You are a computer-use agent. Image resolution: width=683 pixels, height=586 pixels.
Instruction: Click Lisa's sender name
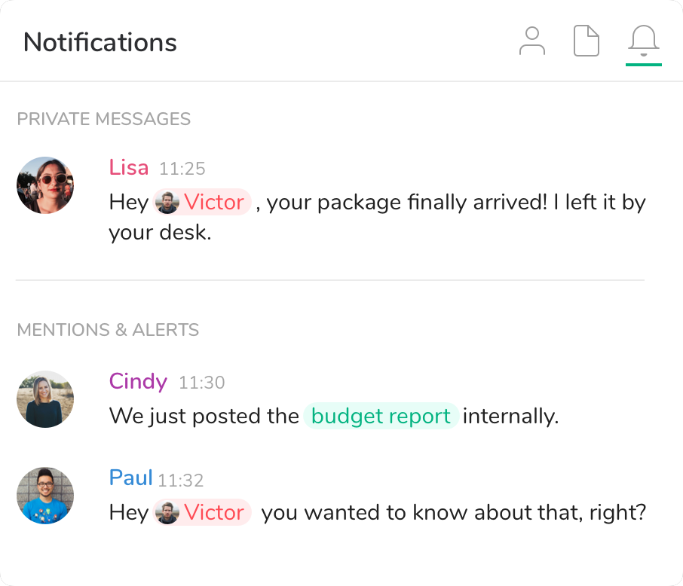129,167
